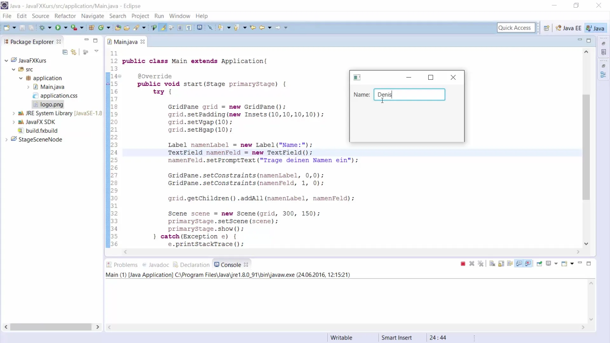Open the Source menu
Image resolution: width=610 pixels, height=343 pixels.
click(40, 16)
